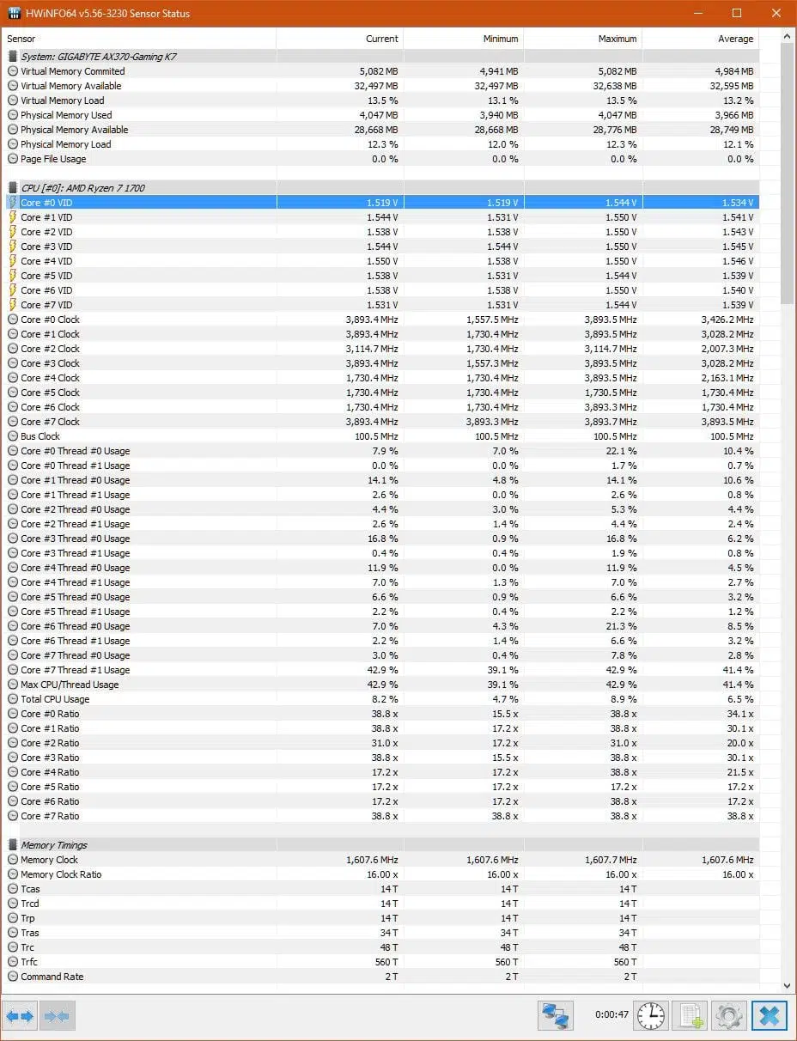The image size is (797, 1041).
Task: Click the circle icon beside Page File Usage
Action: tap(12, 159)
